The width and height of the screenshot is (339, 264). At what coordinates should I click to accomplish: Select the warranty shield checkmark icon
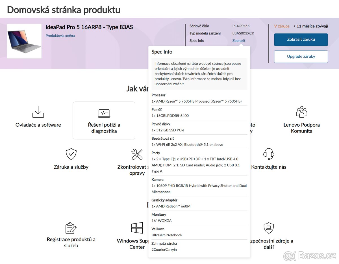[x=71, y=154]
